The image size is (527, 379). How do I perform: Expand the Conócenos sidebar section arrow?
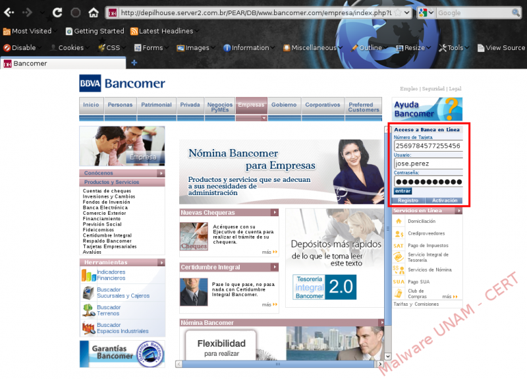(x=161, y=173)
